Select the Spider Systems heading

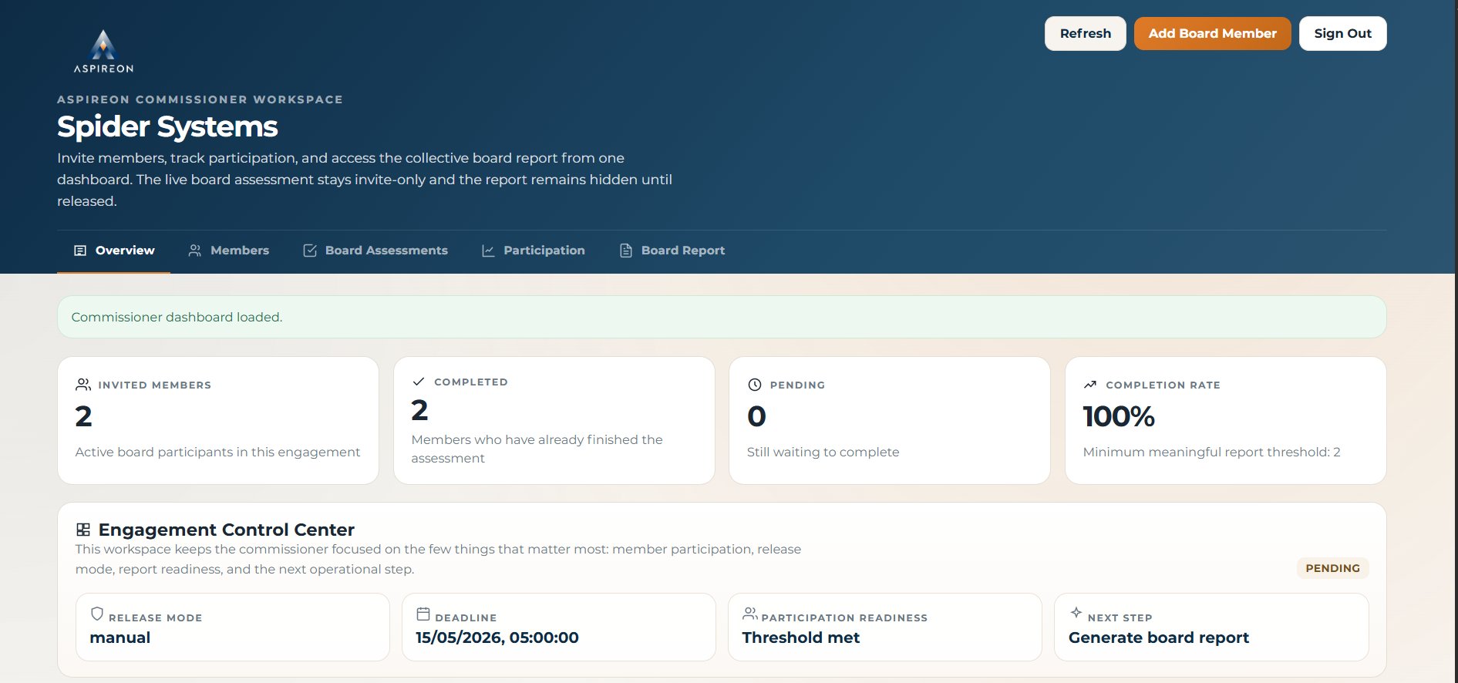(x=167, y=126)
